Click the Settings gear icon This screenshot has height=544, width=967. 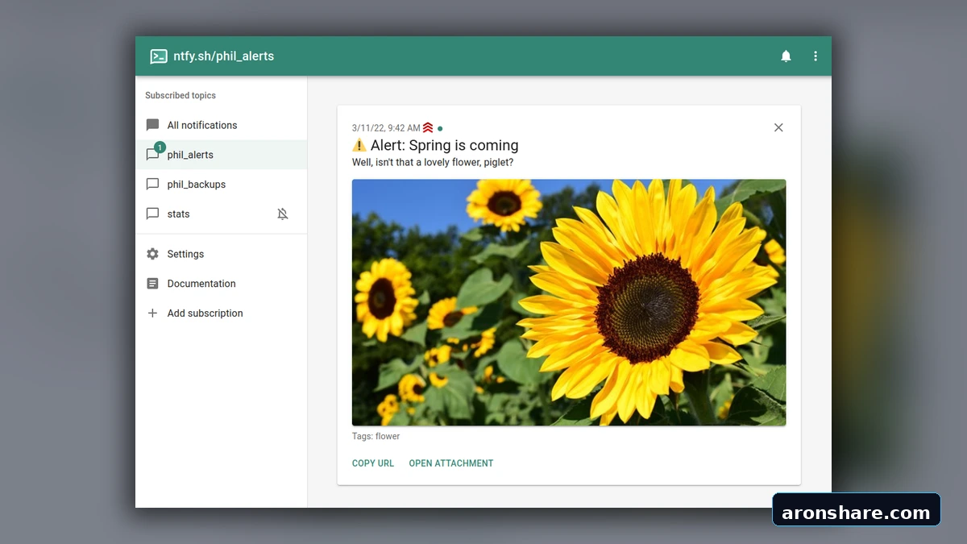pos(152,254)
